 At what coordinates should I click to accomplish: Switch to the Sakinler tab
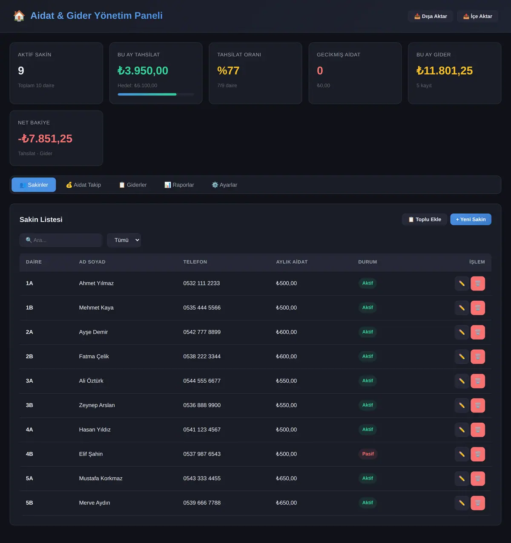(x=34, y=185)
